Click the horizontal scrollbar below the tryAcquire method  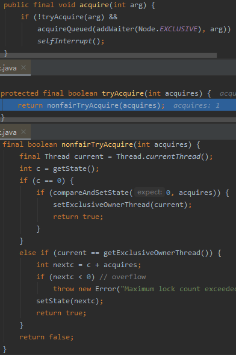(118, 120)
